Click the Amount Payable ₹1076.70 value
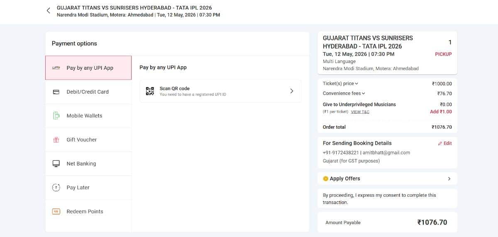 (x=432, y=222)
